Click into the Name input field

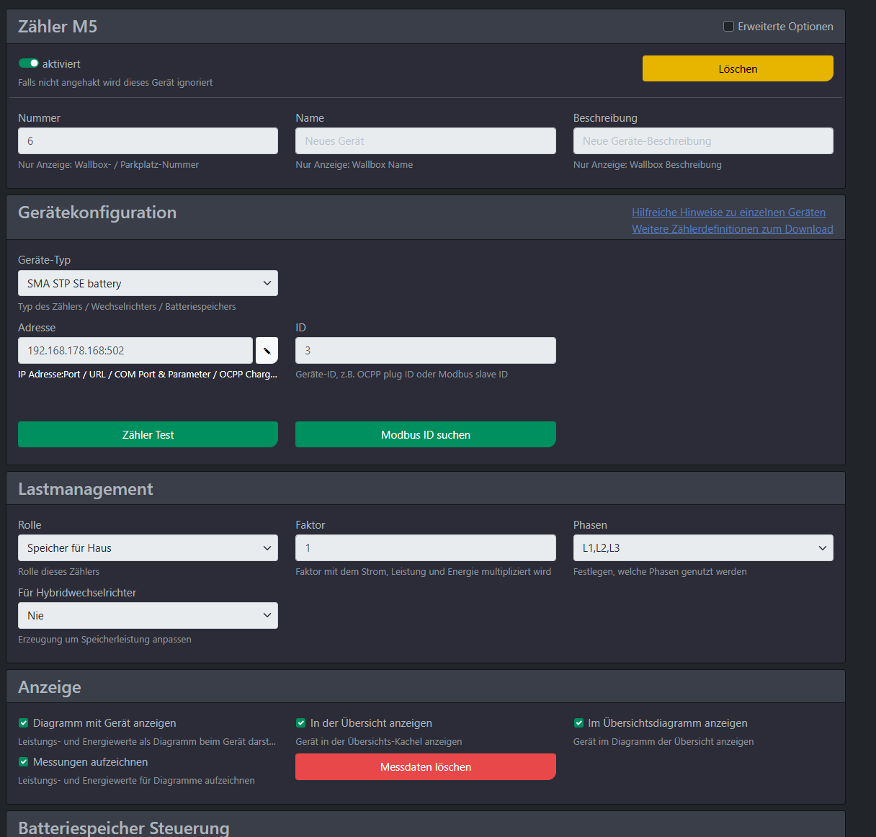point(425,141)
